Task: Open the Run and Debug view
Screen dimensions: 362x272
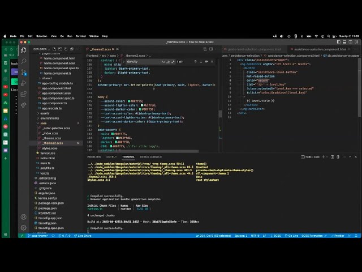Action: 24,83
